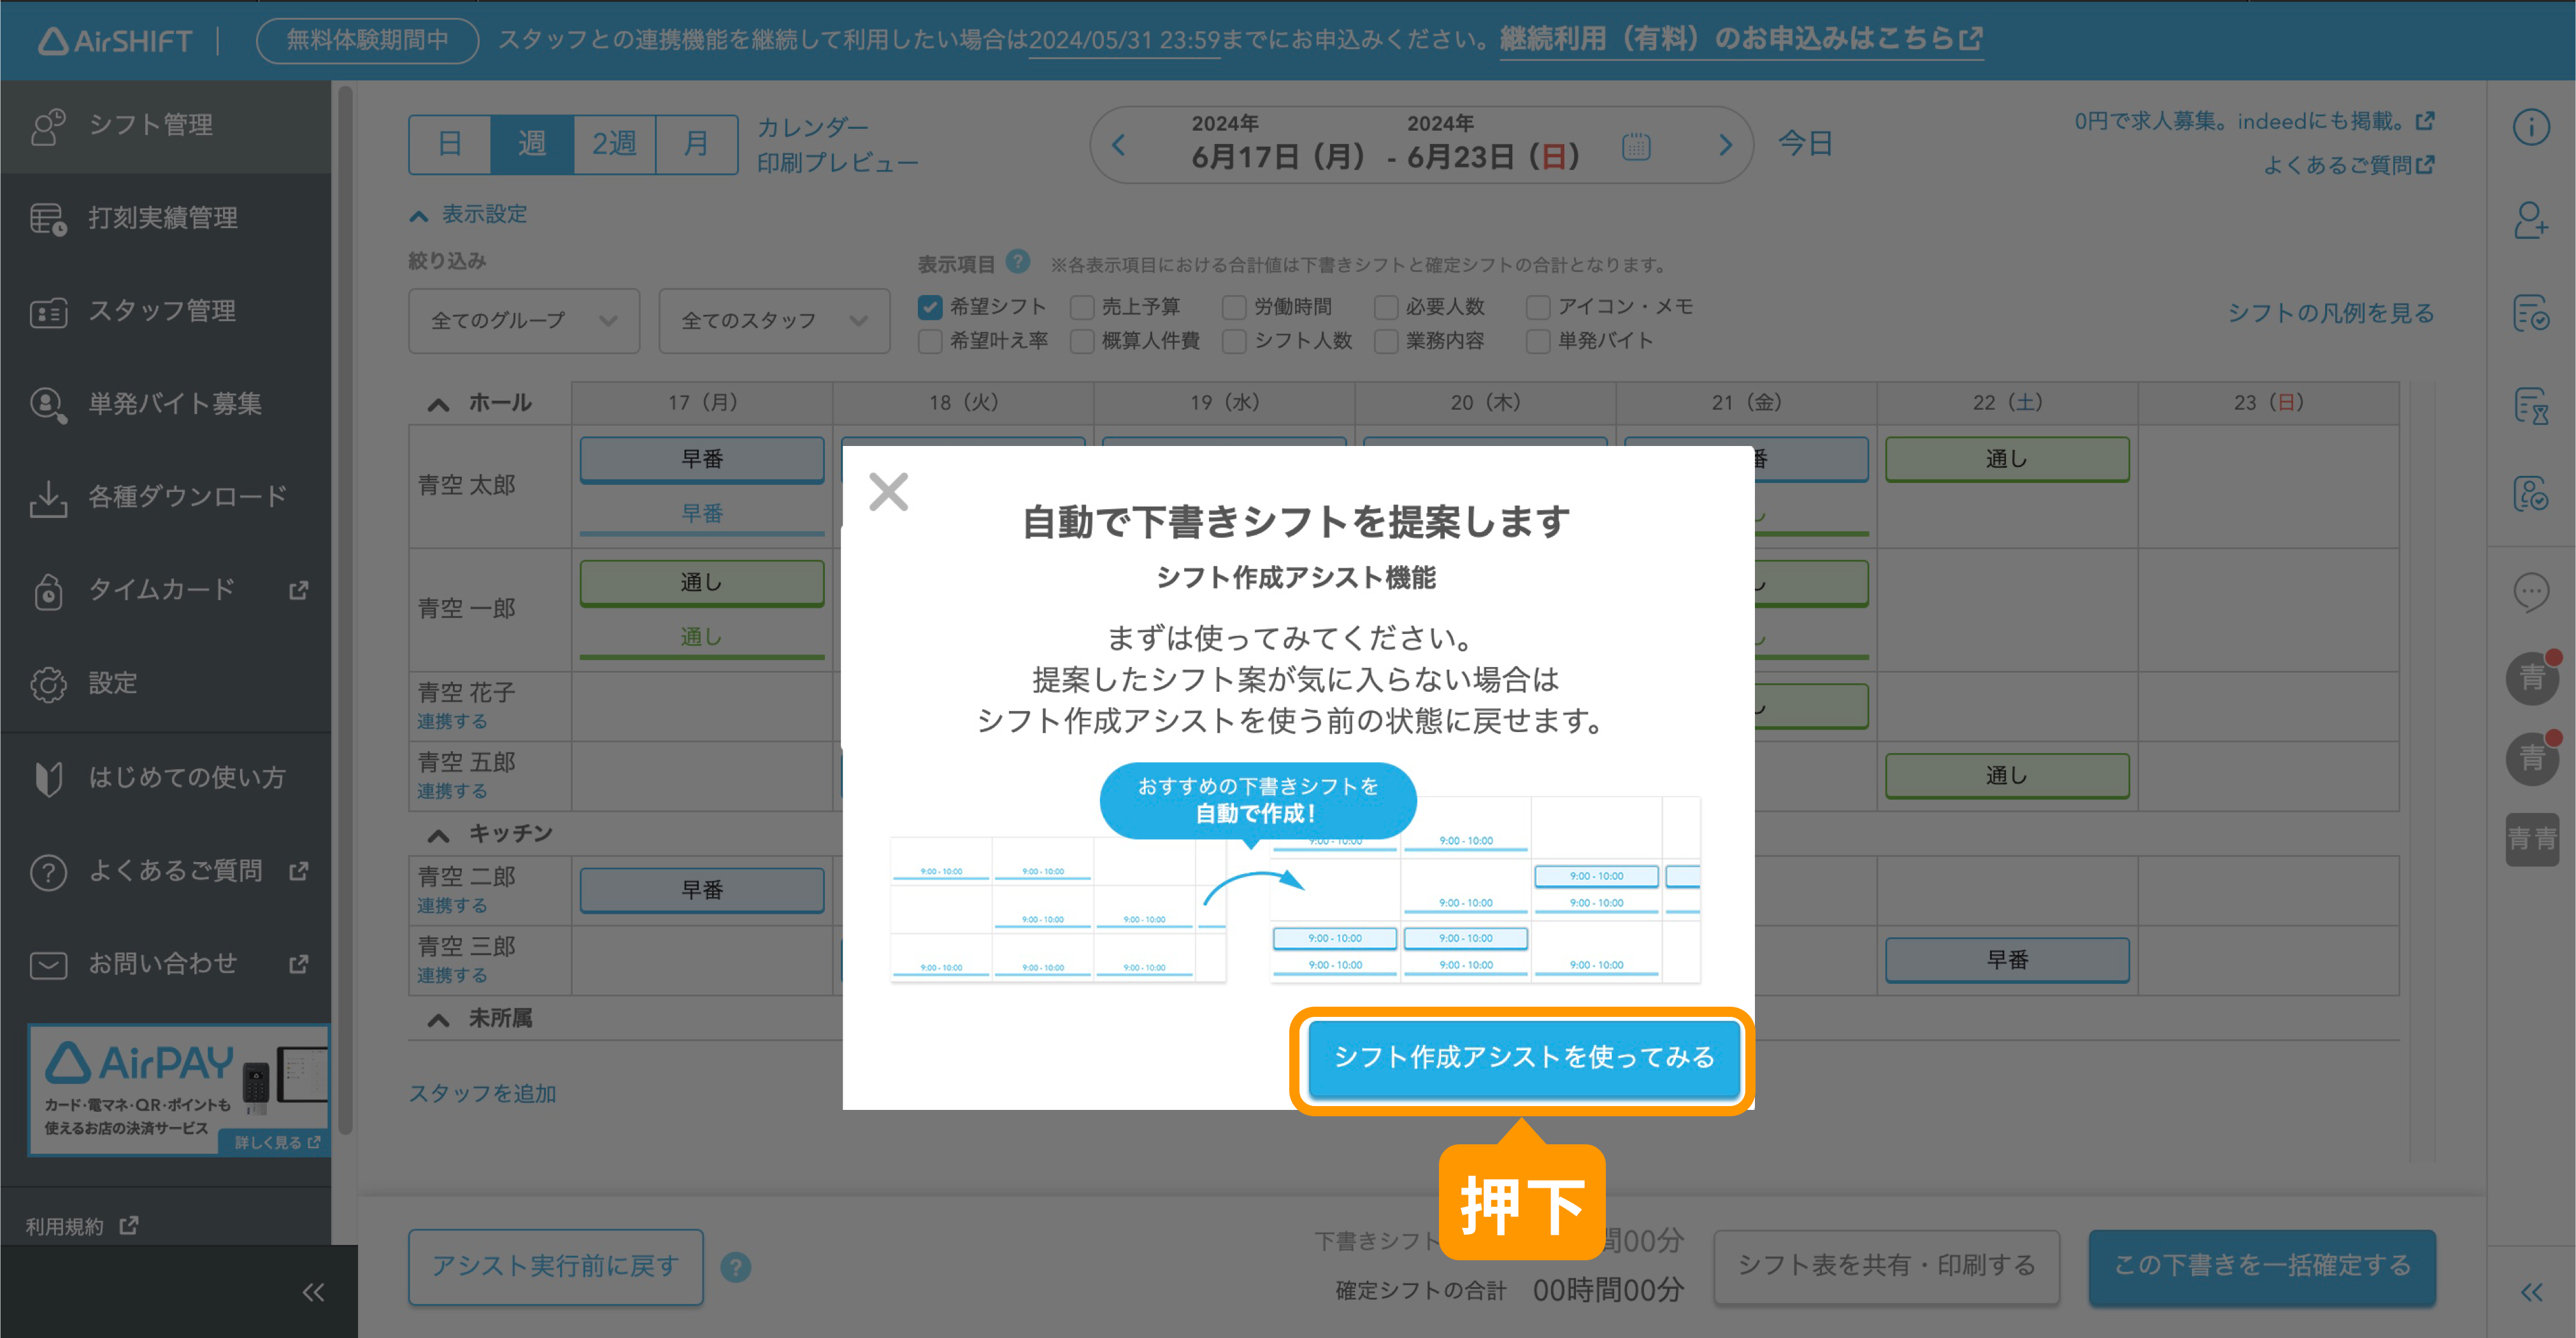Image resolution: width=2576 pixels, height=1338 pixels.
Task: Switch to 2週 view tab
Action: [x=614, y=145]
